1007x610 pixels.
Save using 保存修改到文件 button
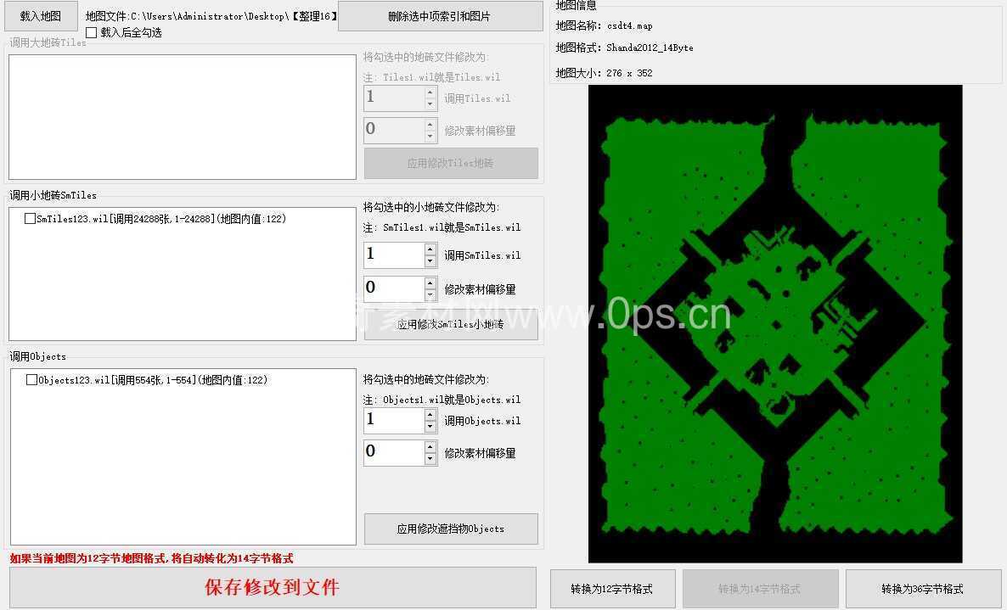tap(273, 587)
